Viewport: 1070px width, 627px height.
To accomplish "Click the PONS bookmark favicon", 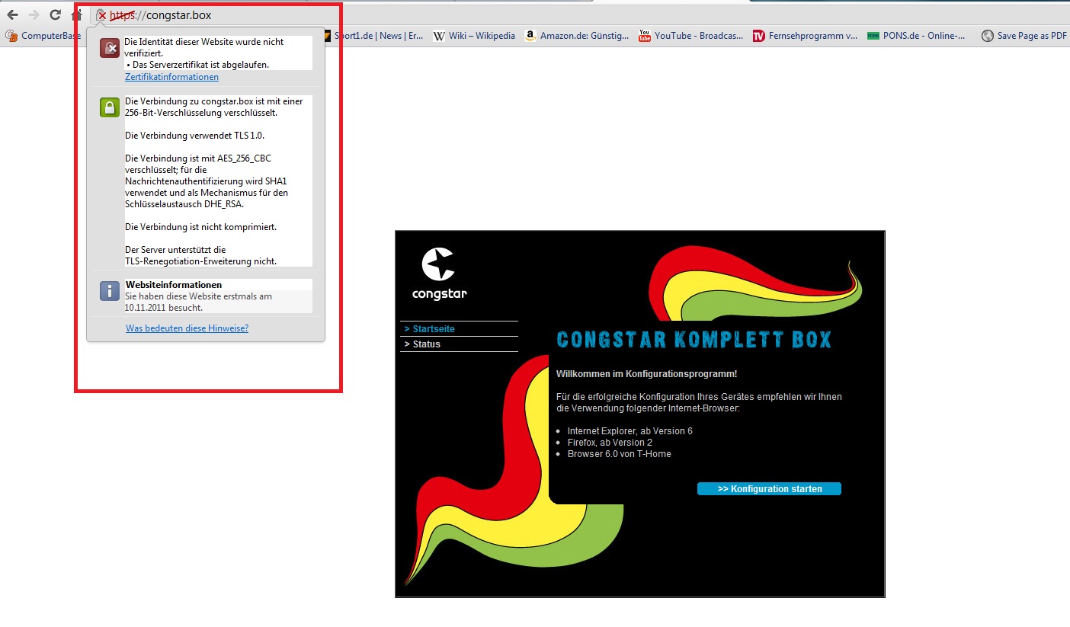I will [x=873, y=36].
